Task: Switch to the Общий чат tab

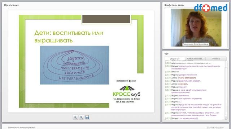Action: pos(175,59)
